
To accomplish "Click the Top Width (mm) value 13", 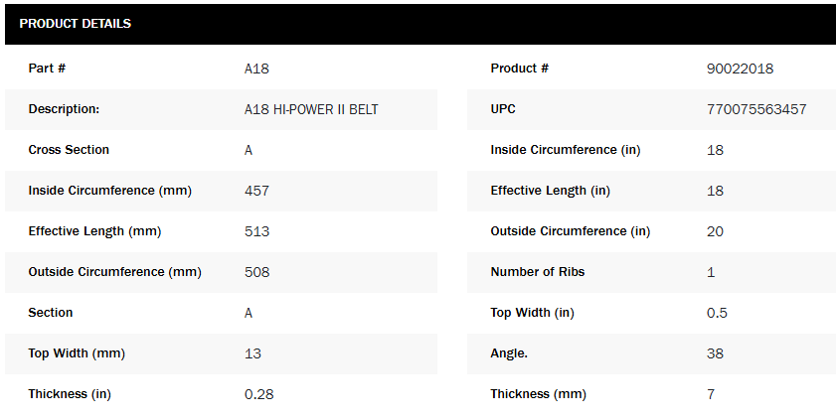I will 252,353.
